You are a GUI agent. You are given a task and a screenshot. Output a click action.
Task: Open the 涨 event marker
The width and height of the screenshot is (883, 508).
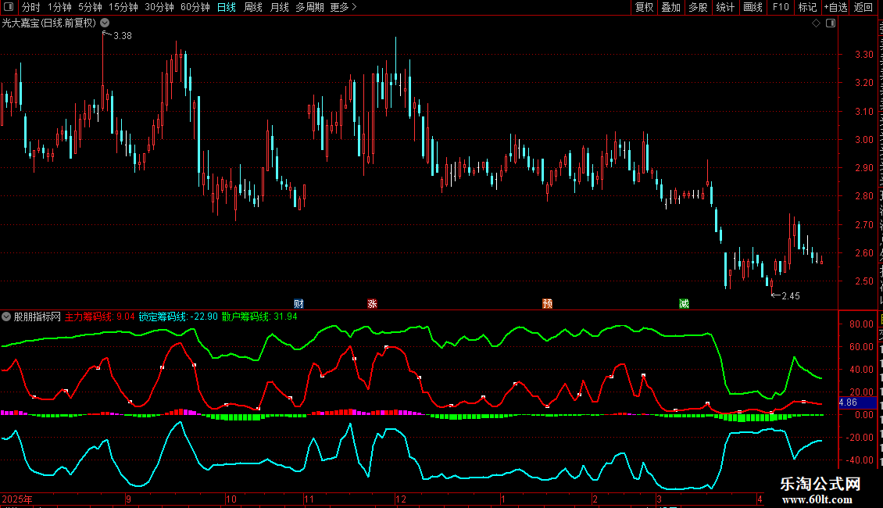point(372,303)
